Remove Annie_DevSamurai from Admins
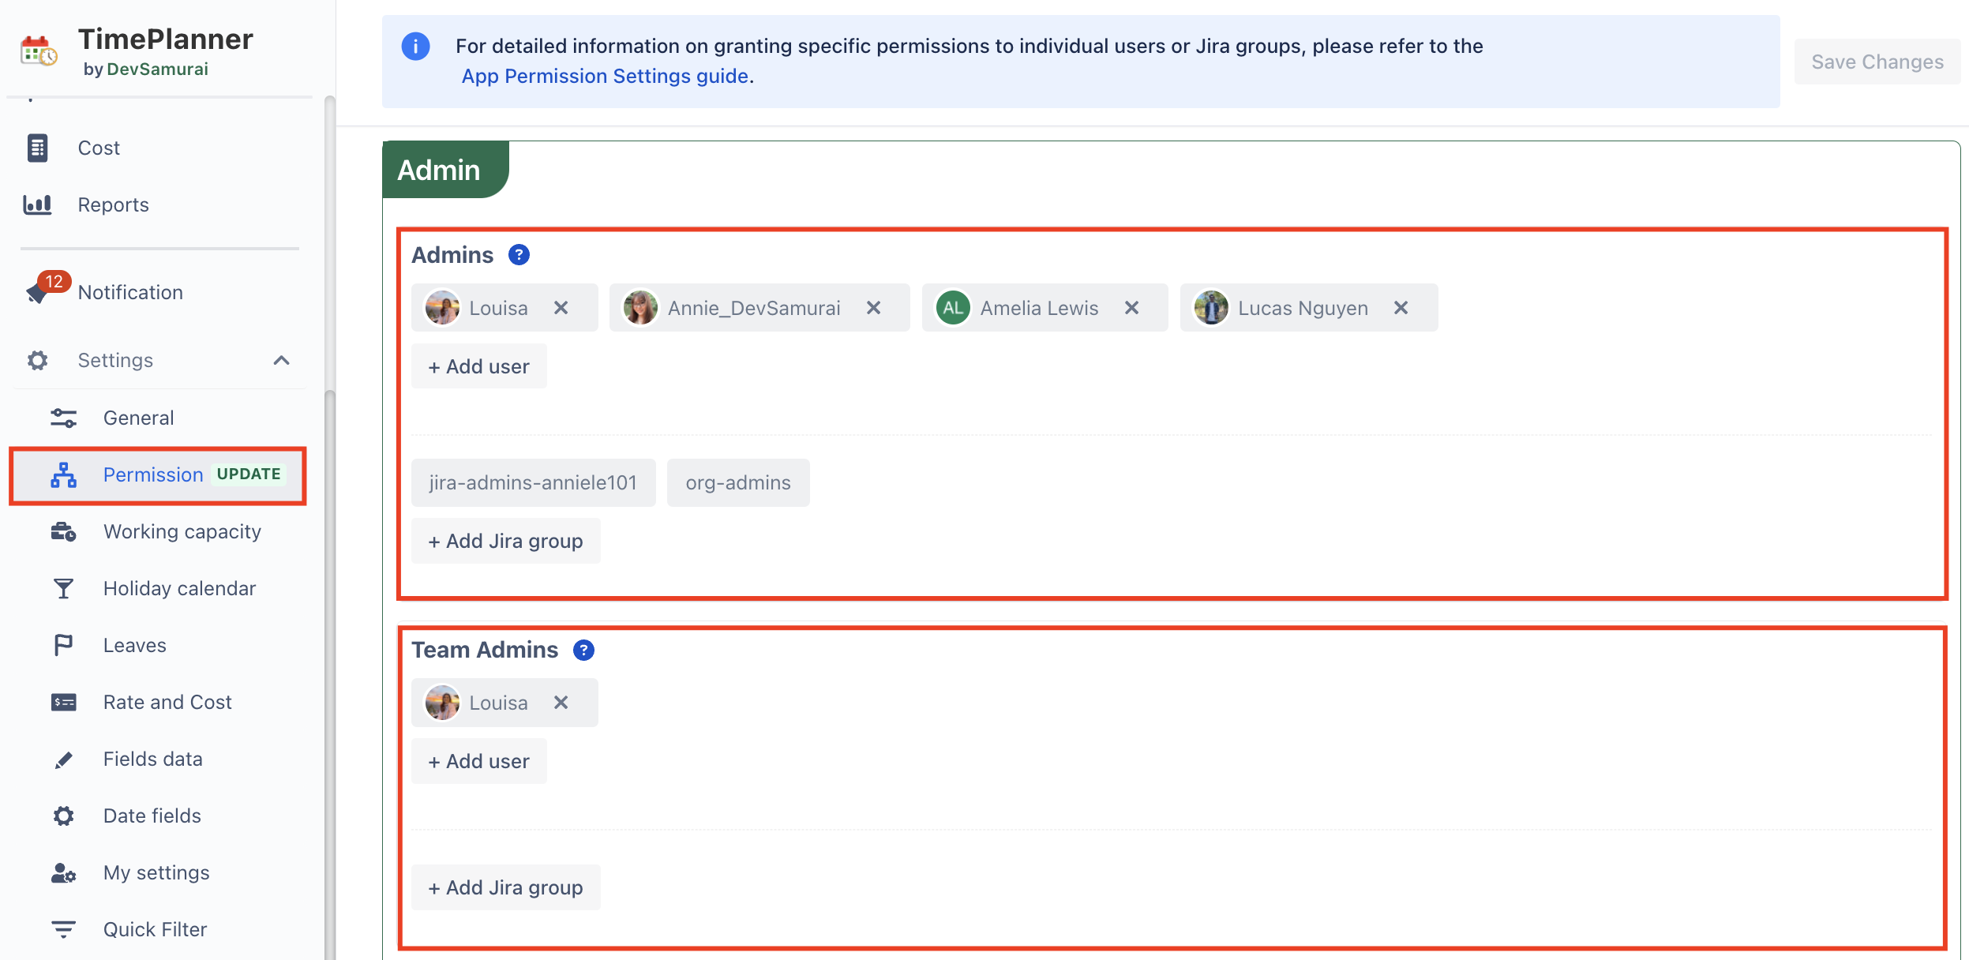The image size is (1969, 960). point(873,308)
